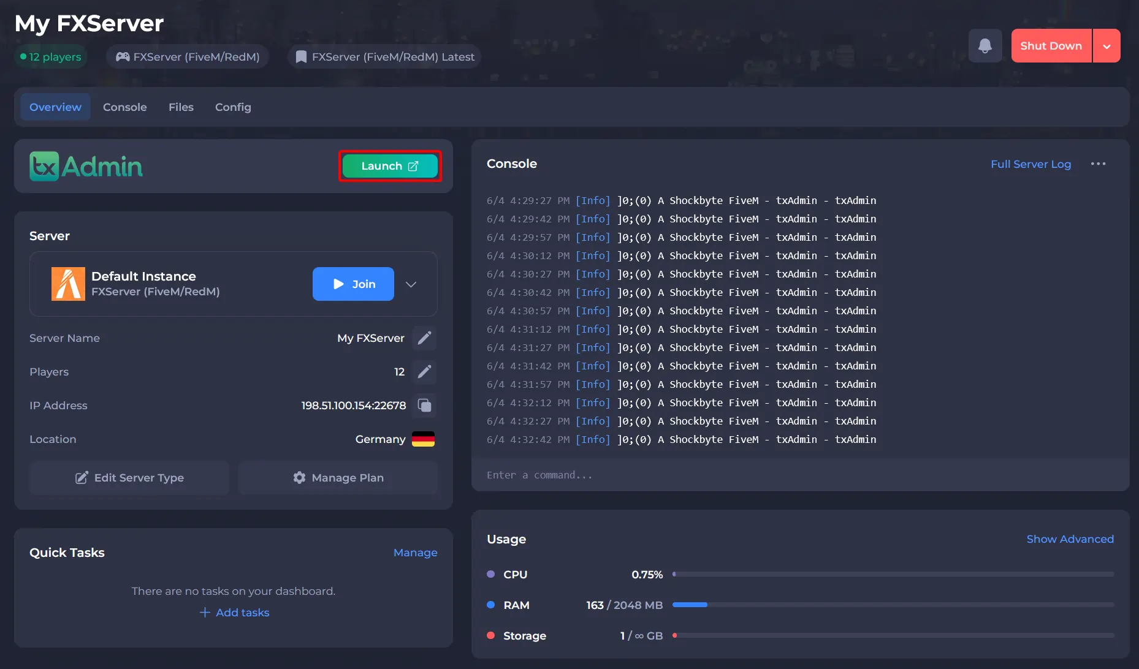Switch to the Console tab
The image size is (1139, 669).
[x=125, y=107]
